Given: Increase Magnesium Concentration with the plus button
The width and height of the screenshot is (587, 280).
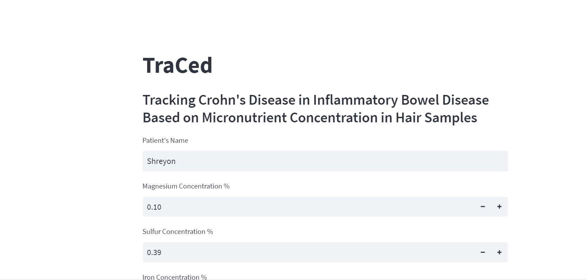Looking at the screenshot, I should (499, 207).
